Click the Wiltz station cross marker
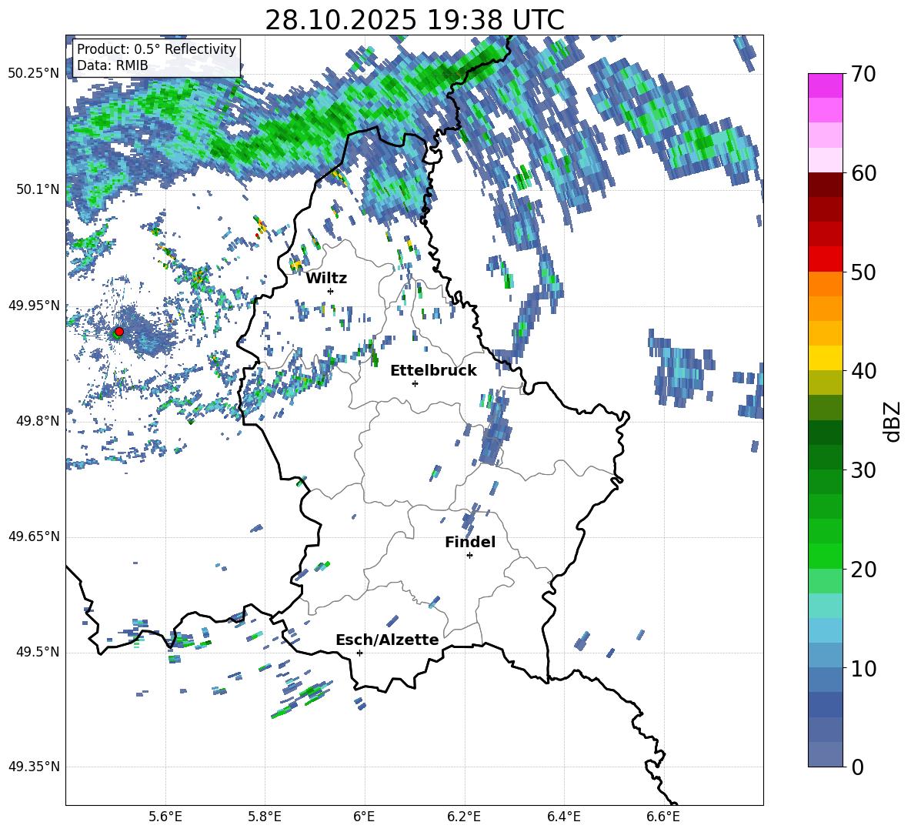Screen dimensions: 911x832 (x=331, y=291)
